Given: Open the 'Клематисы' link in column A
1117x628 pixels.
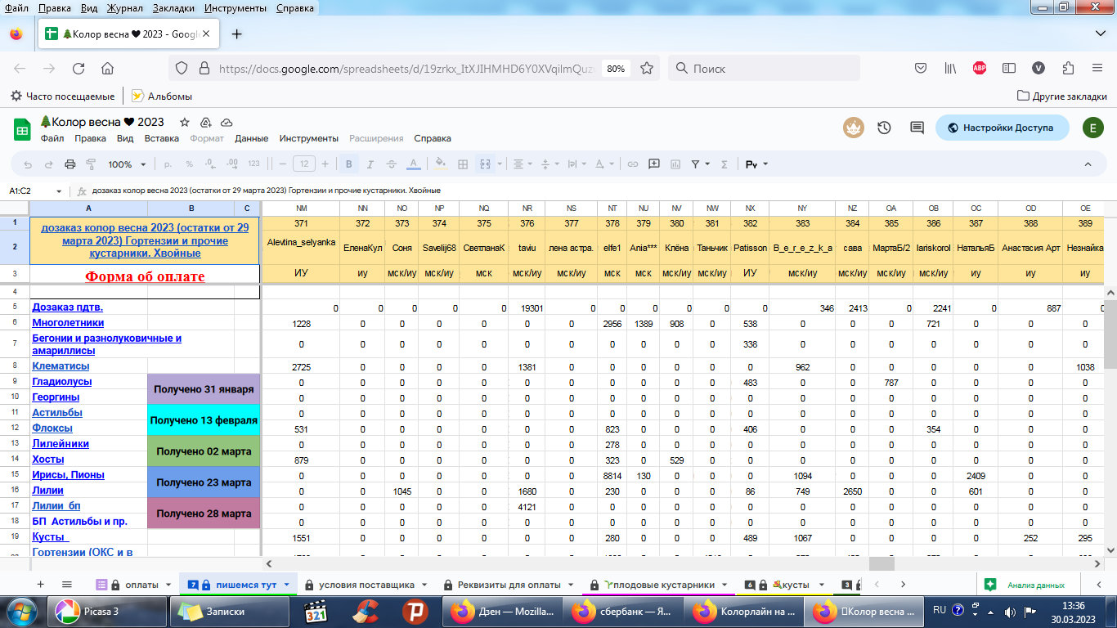Looking at the screenshot, I should coord(61,366).
